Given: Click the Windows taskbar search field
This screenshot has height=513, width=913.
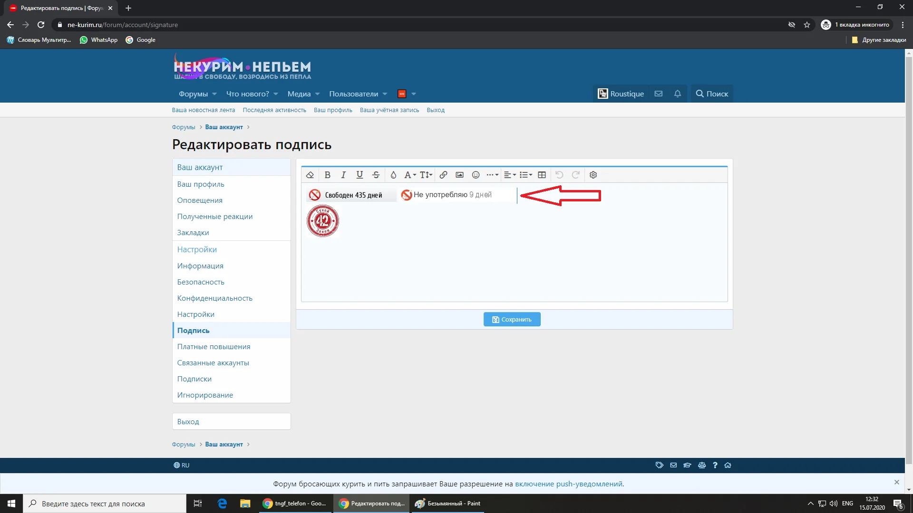Looking at the screenshot, I should coord(105,503).
